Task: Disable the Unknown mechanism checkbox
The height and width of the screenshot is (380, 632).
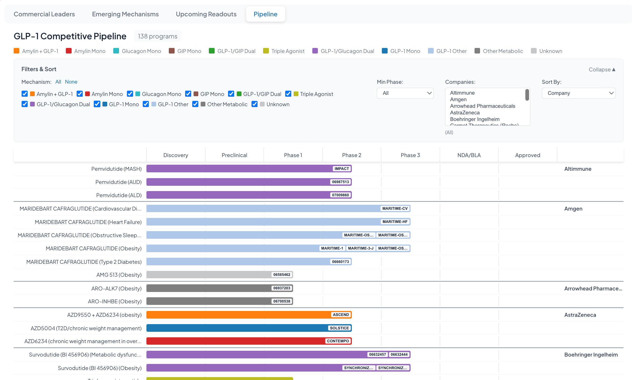Action: [254, 104]
